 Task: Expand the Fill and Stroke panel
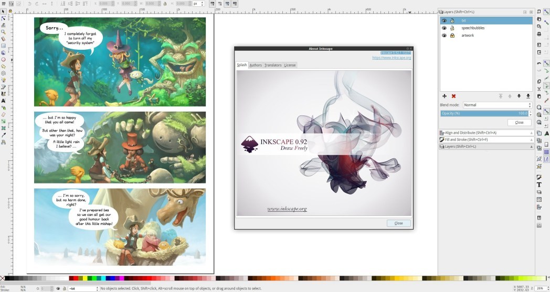pos(486,139)
